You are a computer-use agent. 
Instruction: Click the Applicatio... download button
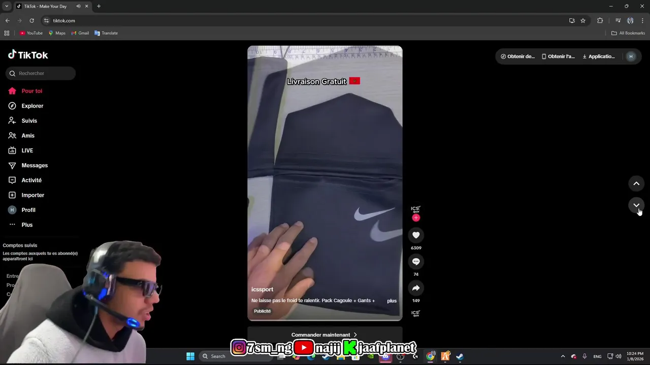599,56
